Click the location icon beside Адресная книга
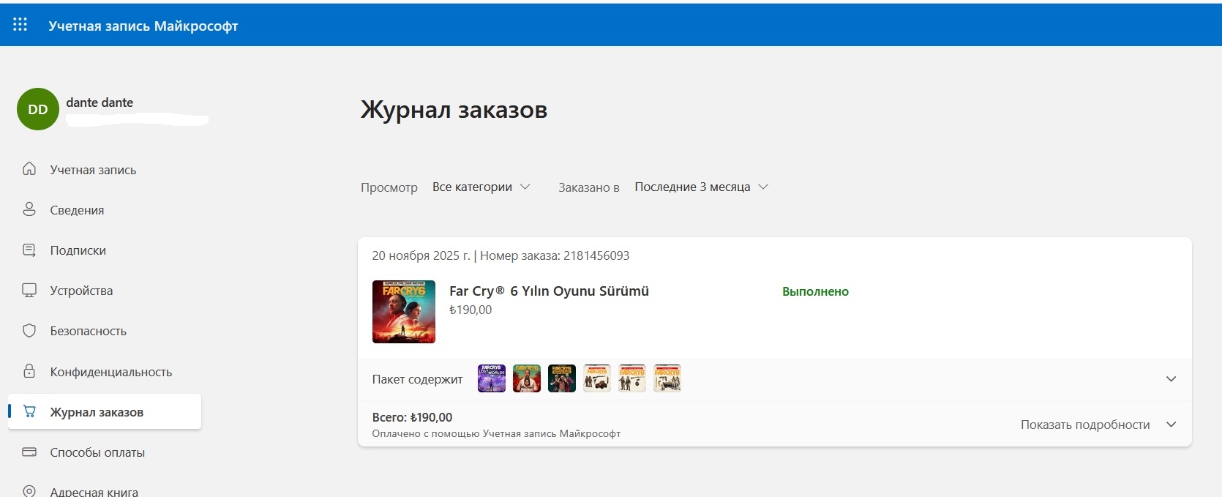Screen dimensions: 1222x497 pyautogui.click(x=29, y=491)
